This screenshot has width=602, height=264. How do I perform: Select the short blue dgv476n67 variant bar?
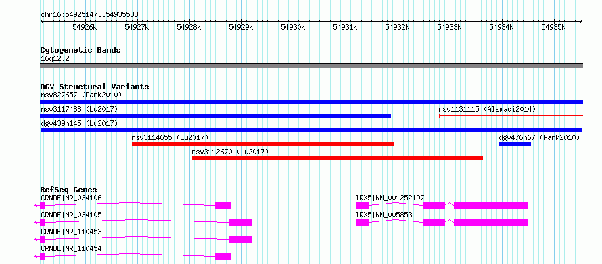(x=515, y=144)
